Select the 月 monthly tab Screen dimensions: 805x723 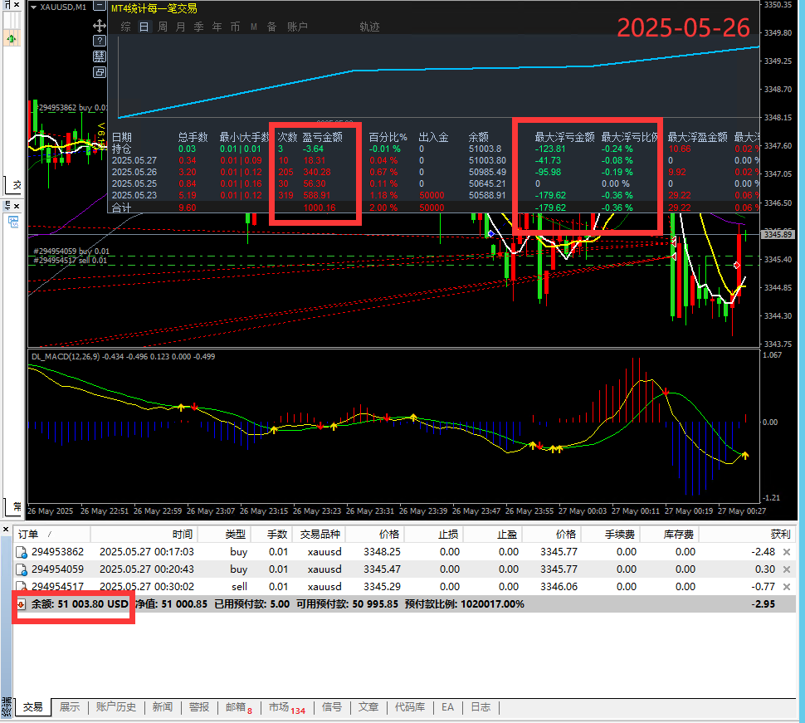pyautogui.click(x=181, y=27)
